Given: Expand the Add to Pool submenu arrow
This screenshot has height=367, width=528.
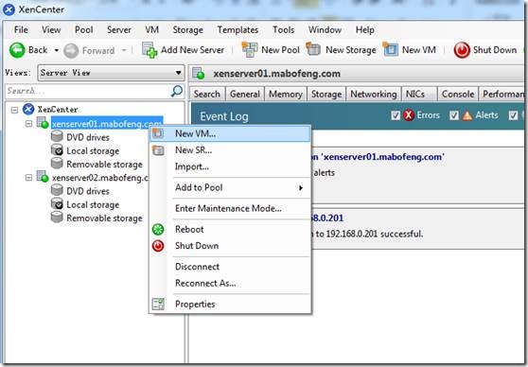Looking at the screenshot, I should (x=301, y=187).
